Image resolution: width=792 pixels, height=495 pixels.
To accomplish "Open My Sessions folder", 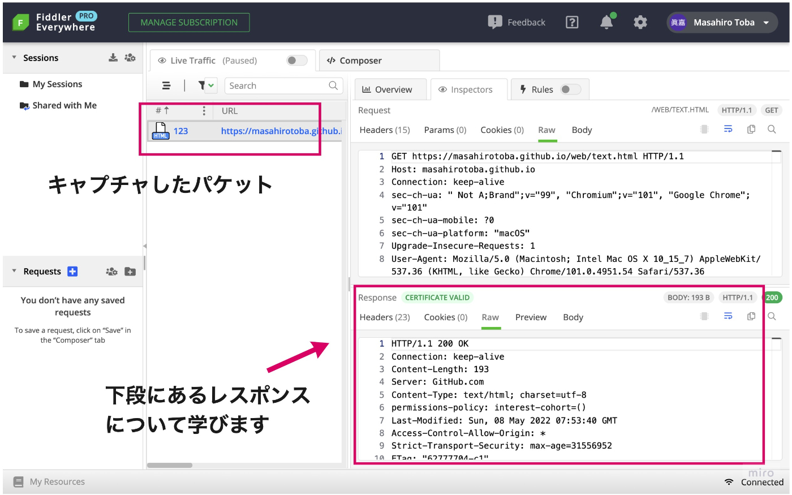I will (x=57, y=84).
